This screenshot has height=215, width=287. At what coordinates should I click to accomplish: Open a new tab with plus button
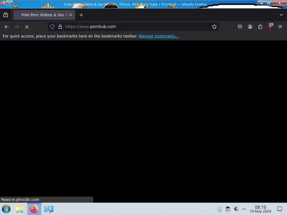(x=81, y=15)
